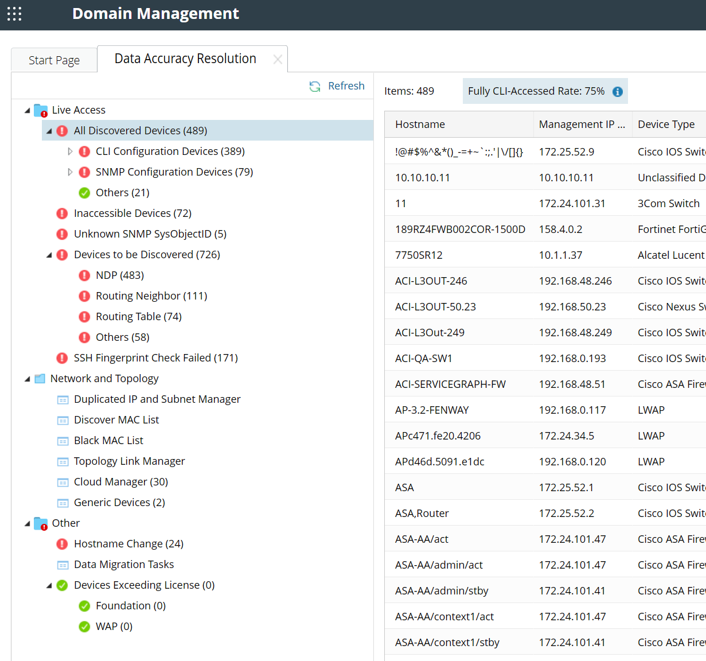Close the Data Accuracy Resolution tab
Viewport: 706px width, 661px height.
[278, 59]
